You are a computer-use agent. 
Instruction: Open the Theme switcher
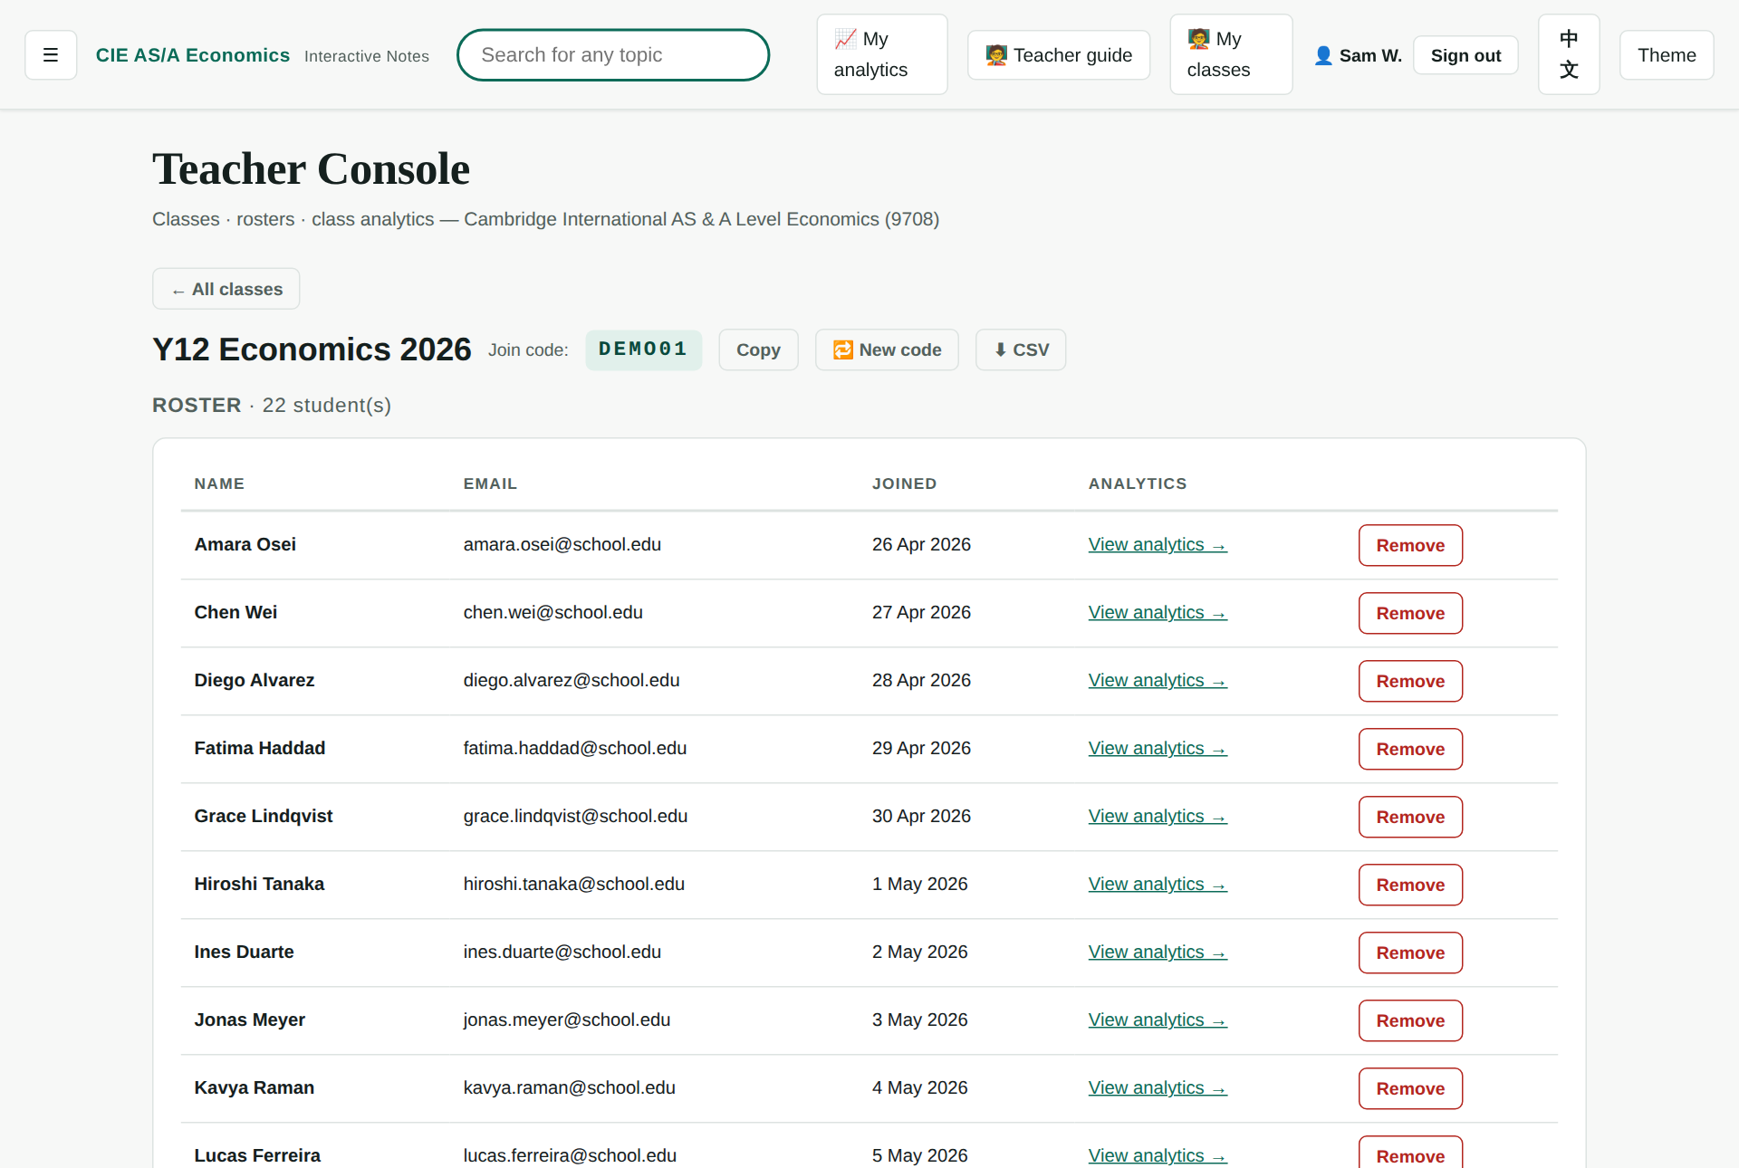pyautogui.click(x=1667, y=55)
